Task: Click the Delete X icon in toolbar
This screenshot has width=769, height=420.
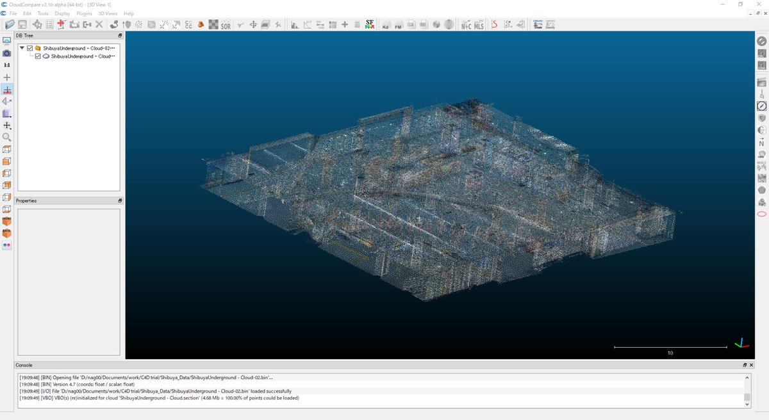Action: 99,24
